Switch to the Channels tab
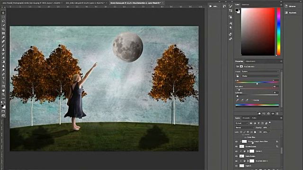The height and width of the screenshot is (170, 303). tap(246, 118)
